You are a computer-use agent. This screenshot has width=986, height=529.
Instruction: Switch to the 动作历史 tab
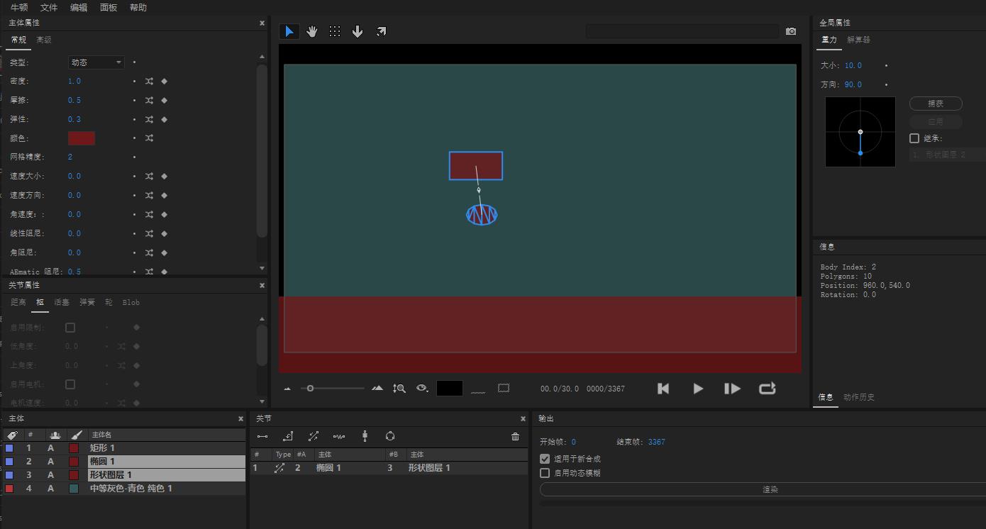pyautogui.click(x=859, y=397)
